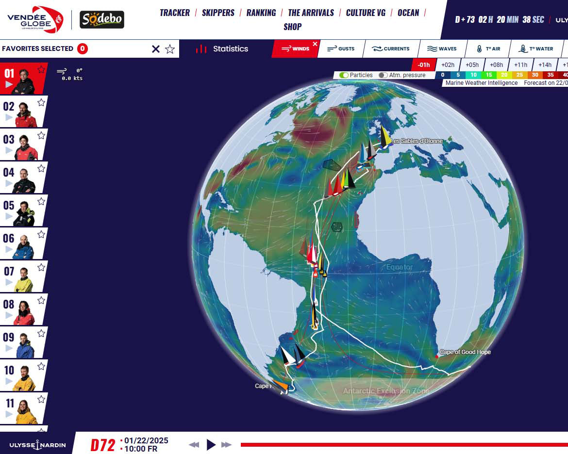Turn on the Waves weather layer

point(442,49)
